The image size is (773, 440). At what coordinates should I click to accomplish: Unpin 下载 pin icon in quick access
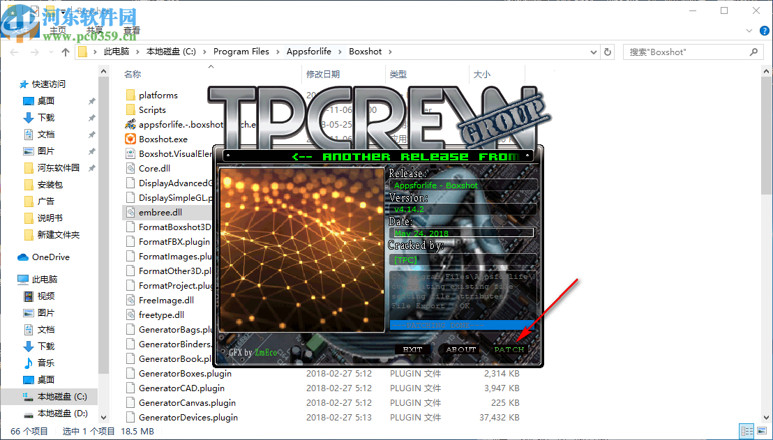91,118
